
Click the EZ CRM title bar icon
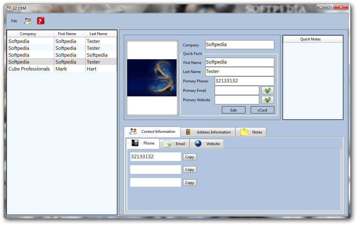coord(9,8)
